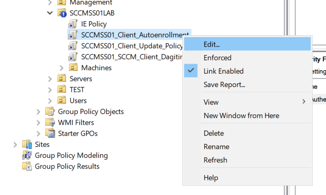Select SCCMSS01_Client_Update_Policy in the tree
The height and width of the screenshot is (195, 326).
click(x=132, y=46)
